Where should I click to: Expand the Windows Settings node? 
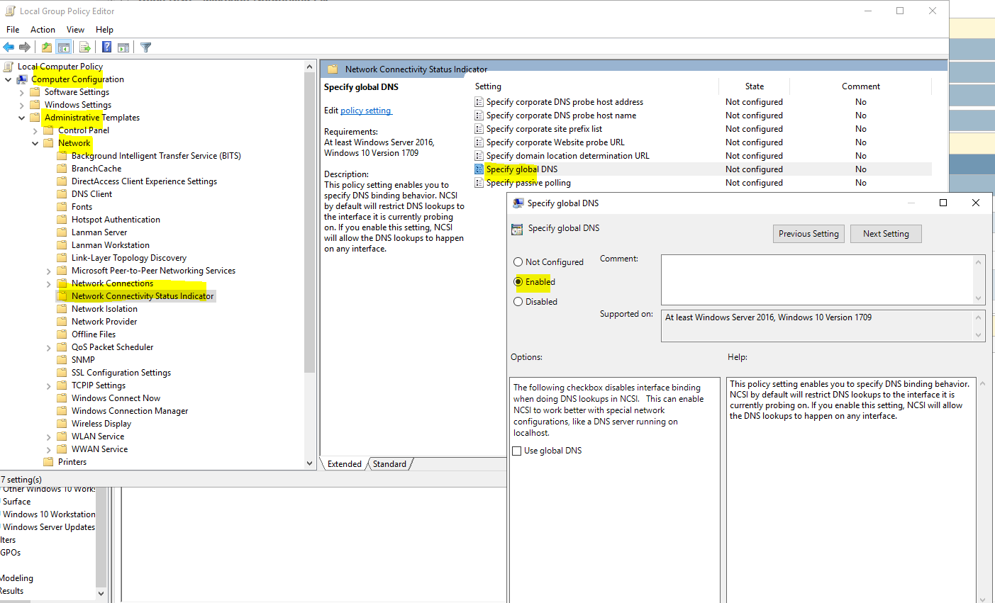pyautogui.click(x=21, y=105)
